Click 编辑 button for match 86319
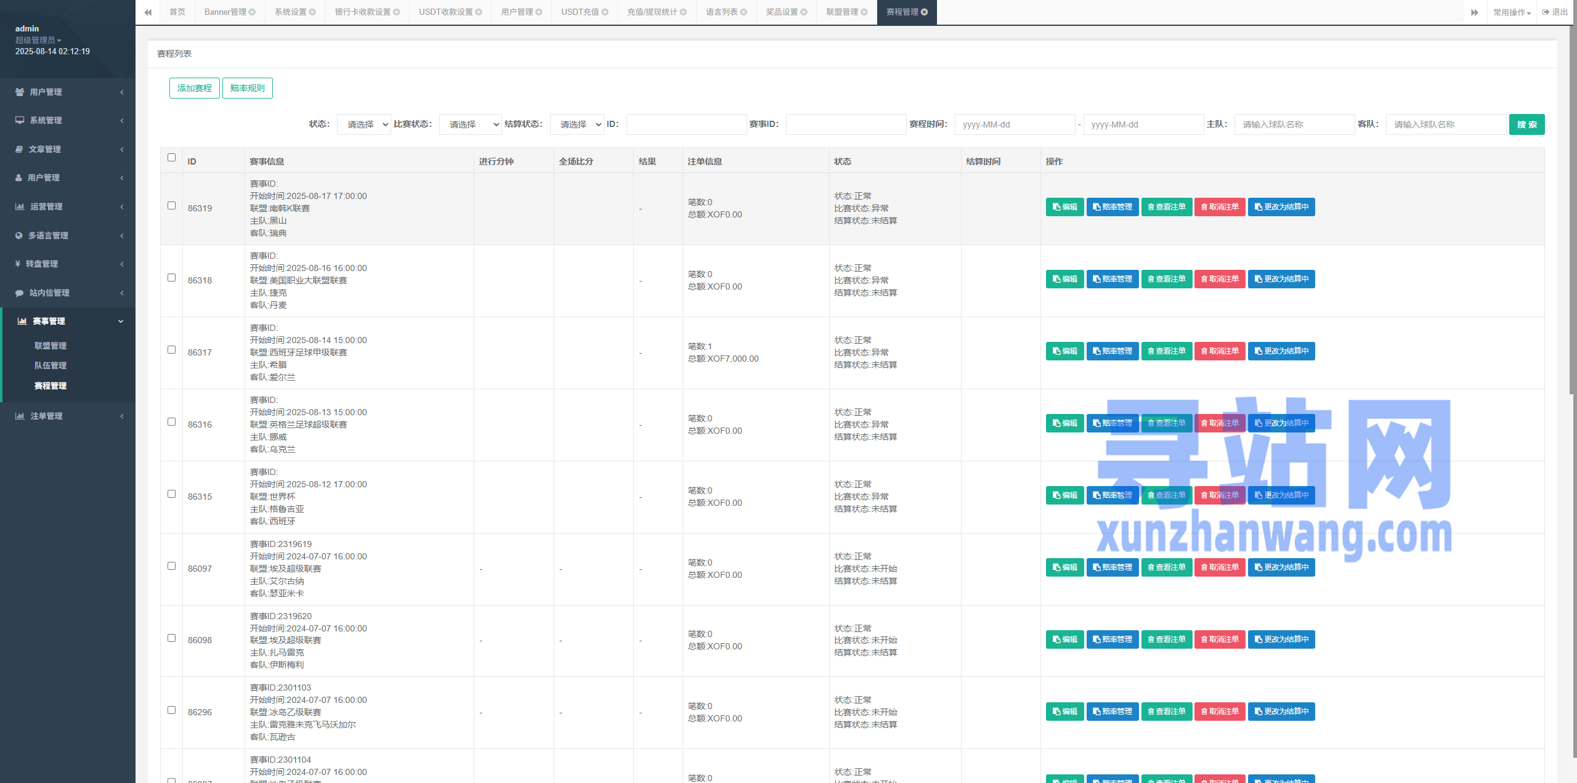The image size is (1577, 783). pos(1064,207)
